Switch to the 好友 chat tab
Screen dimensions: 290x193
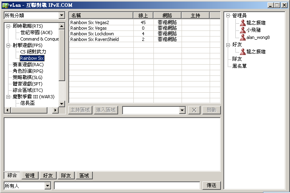(48, 175)
